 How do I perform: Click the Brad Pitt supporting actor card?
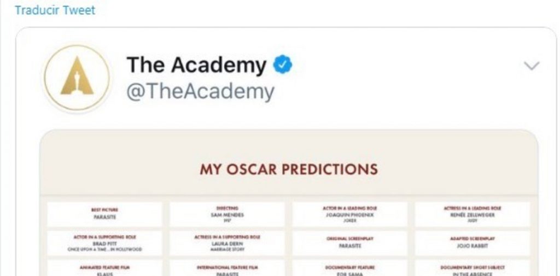[x=104, y=243]
